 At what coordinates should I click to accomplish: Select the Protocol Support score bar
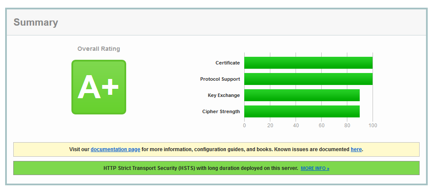[x=308, y=79]
